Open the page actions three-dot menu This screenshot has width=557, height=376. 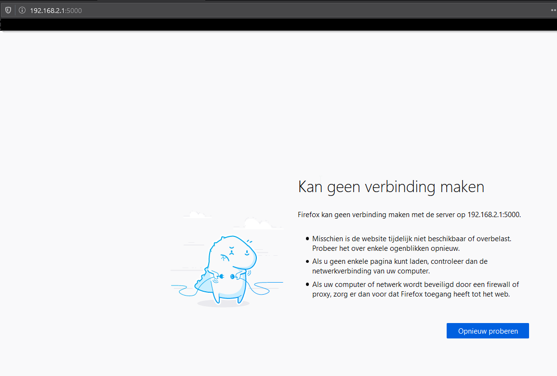click(x=554, y=10)
